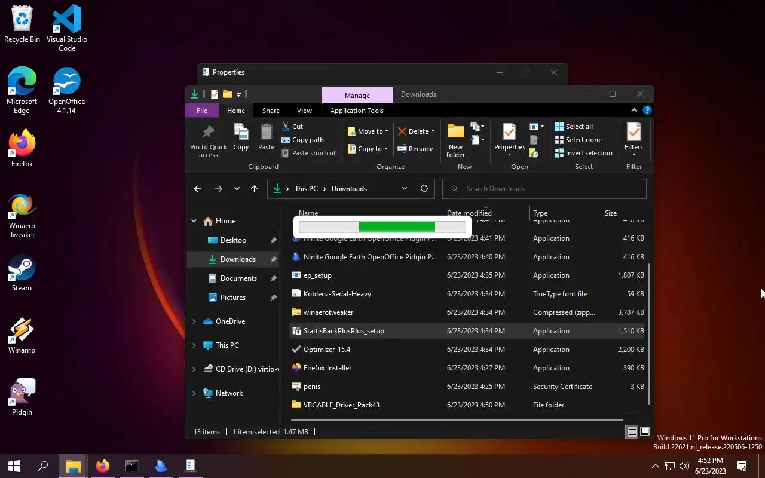Expand OneDrive tree node
The image size is (765, 478).
194,321
